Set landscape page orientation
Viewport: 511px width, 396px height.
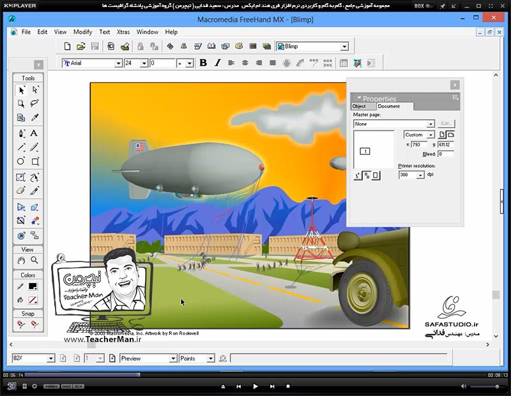point(451,135)
